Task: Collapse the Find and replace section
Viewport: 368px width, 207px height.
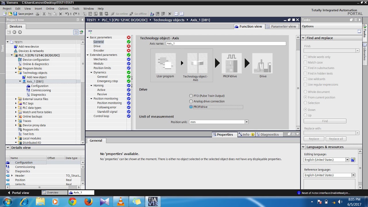Action: [303, 38]
